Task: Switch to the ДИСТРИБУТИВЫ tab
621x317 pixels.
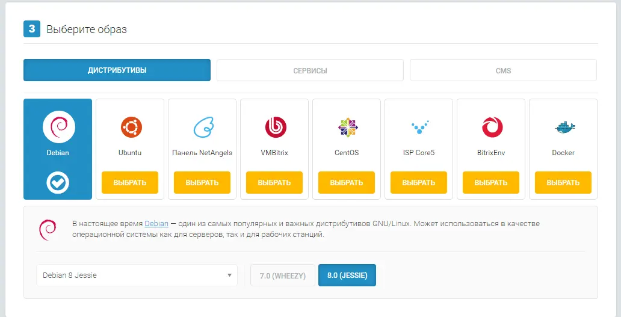Action: click(x=117, y=70)
